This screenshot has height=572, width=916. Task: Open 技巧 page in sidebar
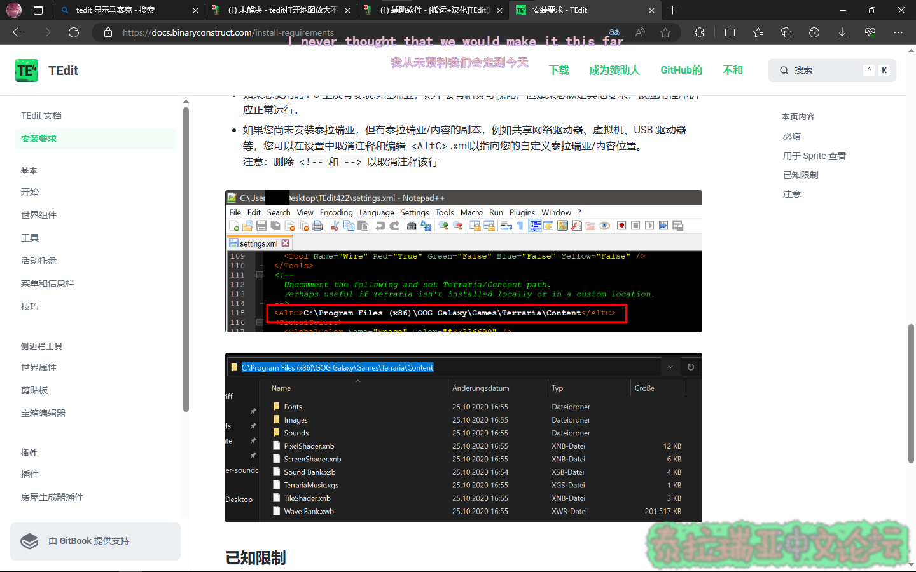(x=30, y=306)
